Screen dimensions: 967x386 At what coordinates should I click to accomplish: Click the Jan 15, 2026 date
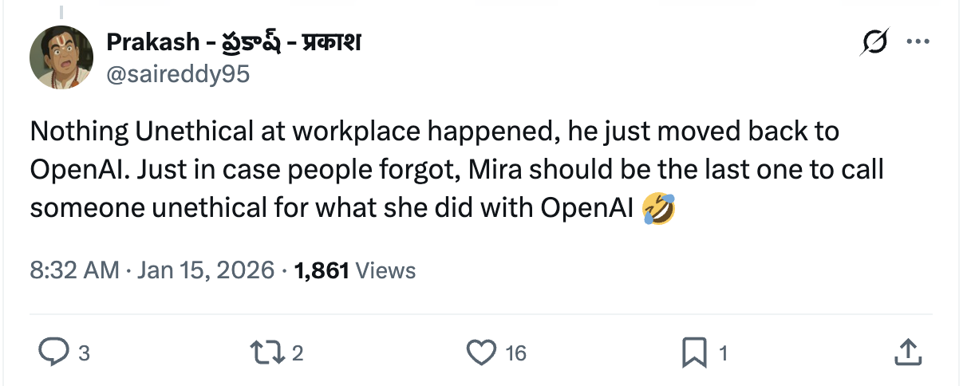206,270
